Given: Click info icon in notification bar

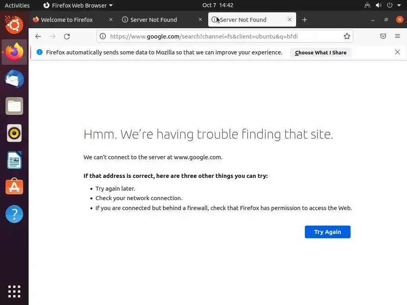Looking at the screenshot, I should [x=39, y=52].
